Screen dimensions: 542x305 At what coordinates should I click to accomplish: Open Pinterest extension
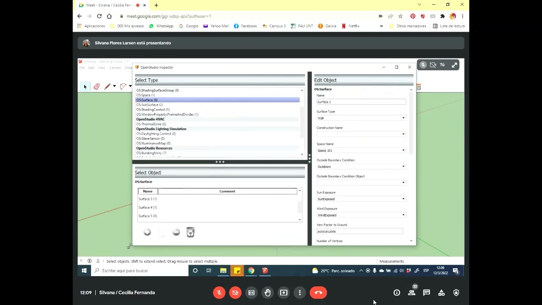[413, 16]
